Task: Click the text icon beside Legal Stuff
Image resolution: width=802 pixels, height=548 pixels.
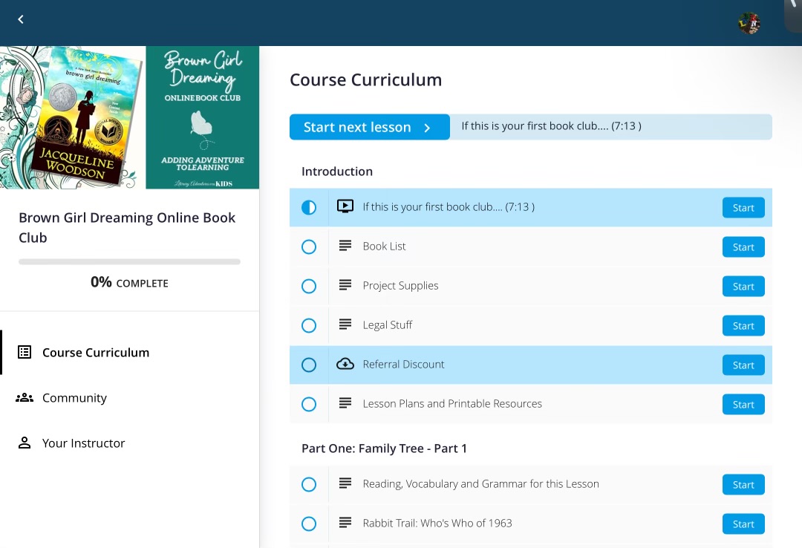Action: pos(345,324)
